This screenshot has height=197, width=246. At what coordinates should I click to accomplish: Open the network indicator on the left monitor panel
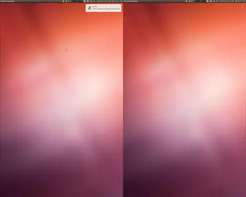[x=91, y=1]
